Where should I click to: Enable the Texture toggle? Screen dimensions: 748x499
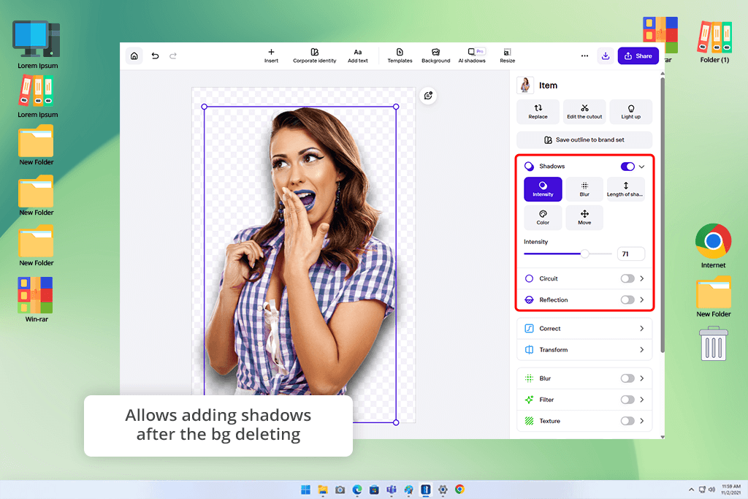point(627,421)
